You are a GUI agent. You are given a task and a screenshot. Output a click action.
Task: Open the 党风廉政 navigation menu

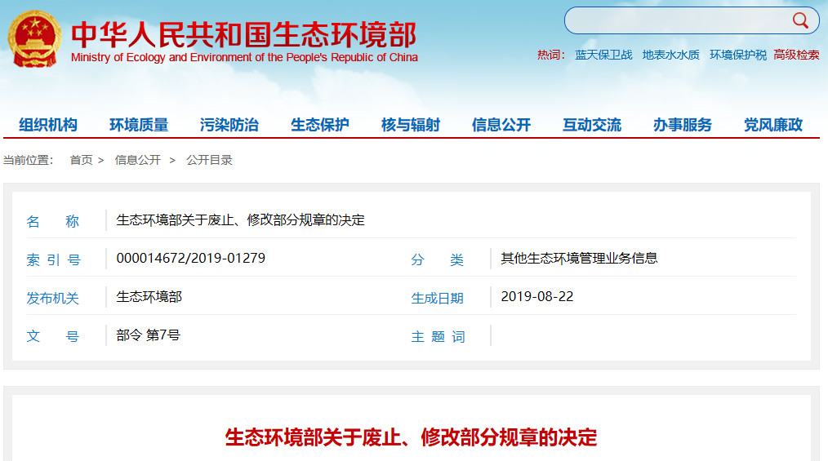tap(773, 125)
